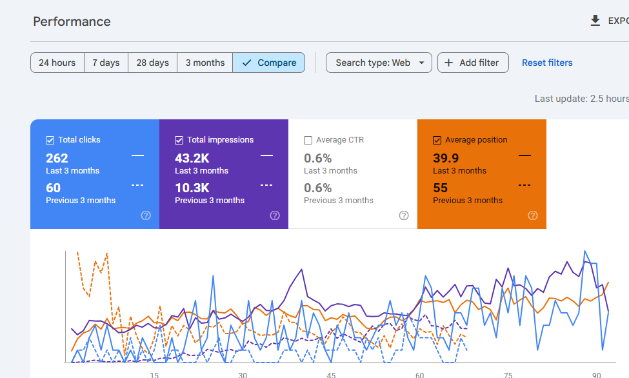Click the plus icon on Add filter
629x378 pixels.
(x=449, y=63)
